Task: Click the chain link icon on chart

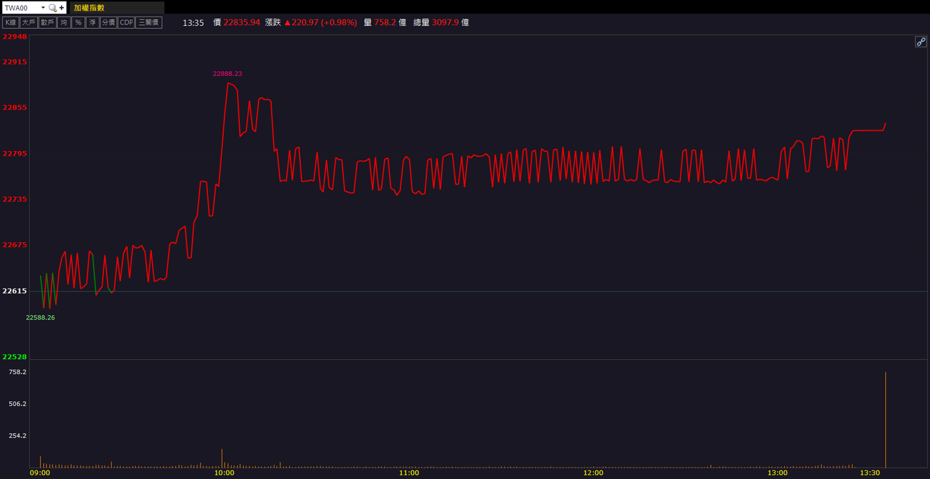Action: click(x=921, y=42)
